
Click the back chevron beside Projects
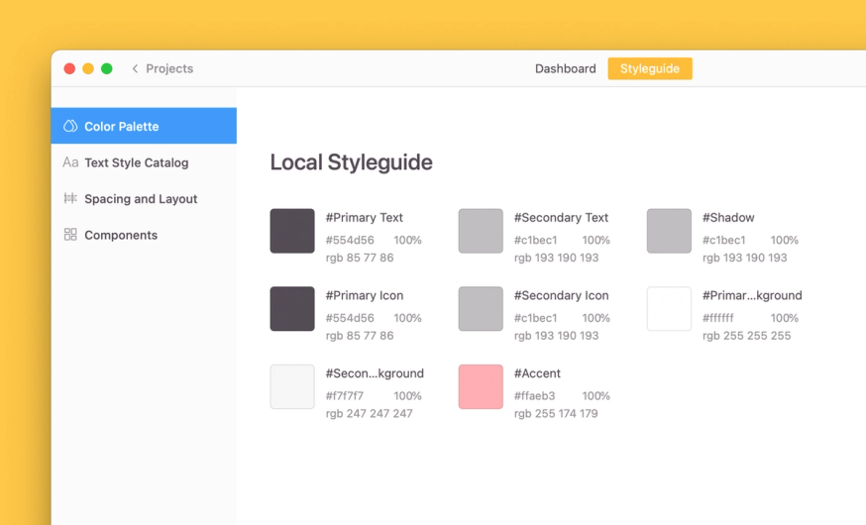(x=135, y=68)
